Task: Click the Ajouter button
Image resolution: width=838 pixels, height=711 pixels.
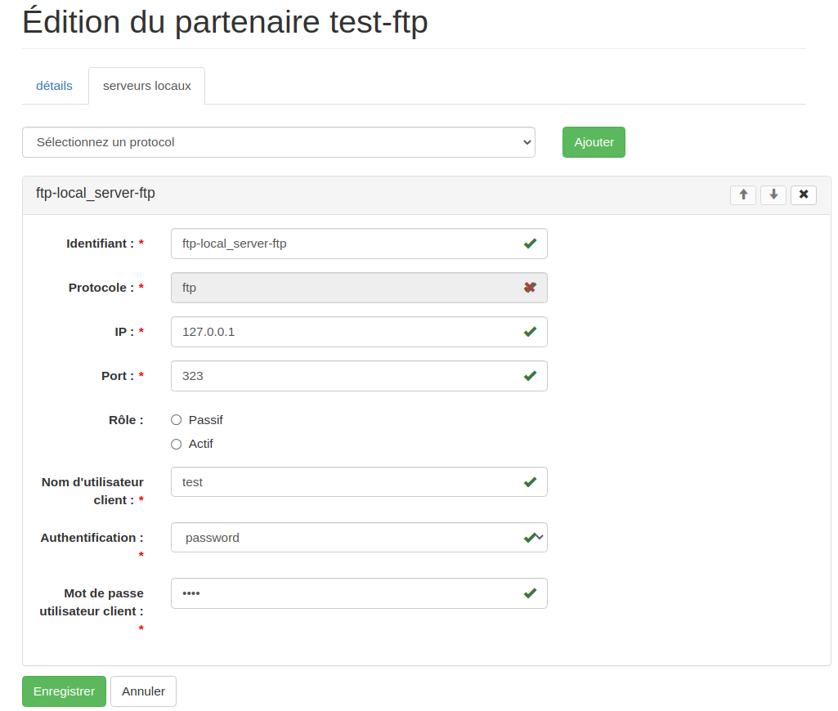Action: pyautogui.click(x=594, y=142)
